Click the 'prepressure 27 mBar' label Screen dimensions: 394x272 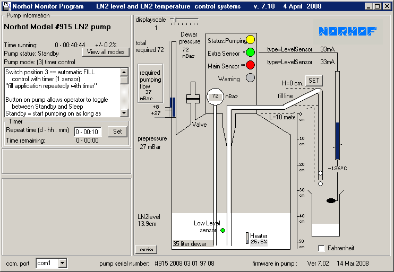coord(152,143)
